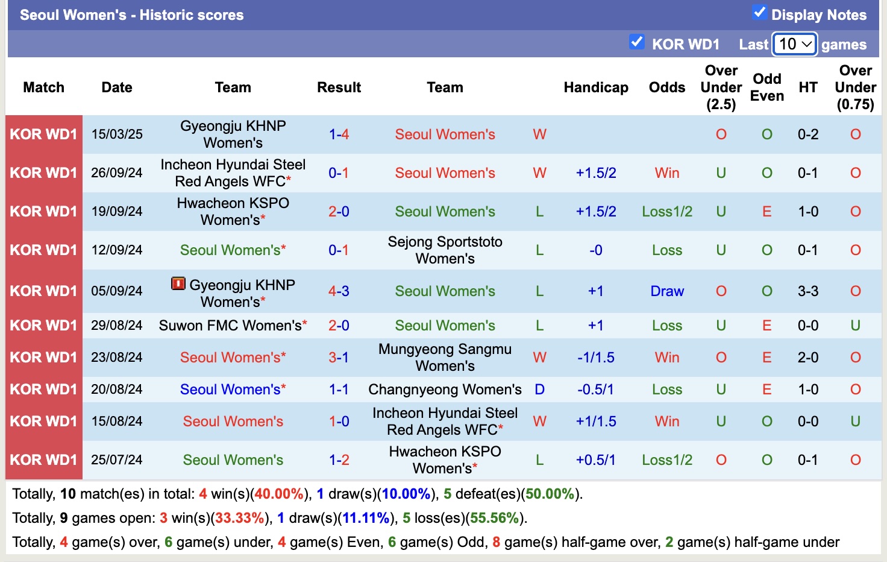Click the Draw odds on the 05/09/24 row
Viewport: 887px width, 562px height.
[666, 291]
